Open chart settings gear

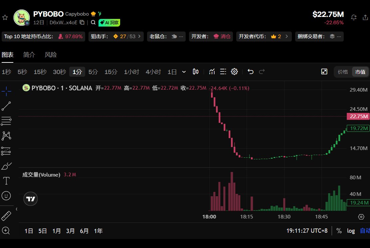[234, 72]
